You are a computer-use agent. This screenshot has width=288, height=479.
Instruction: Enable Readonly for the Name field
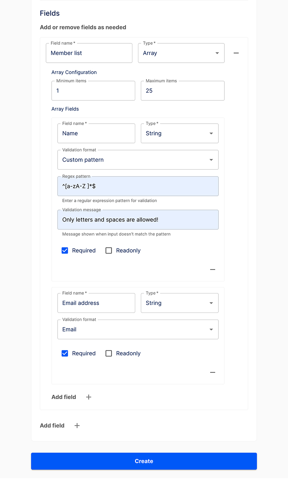coord(109,250)
